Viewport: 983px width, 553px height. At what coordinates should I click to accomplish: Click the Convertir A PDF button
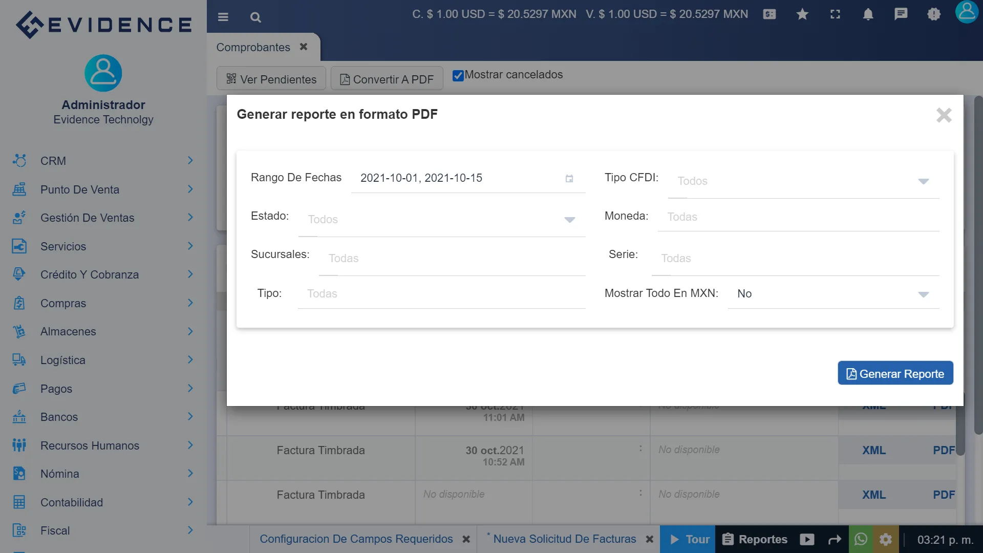pos(387,79)
